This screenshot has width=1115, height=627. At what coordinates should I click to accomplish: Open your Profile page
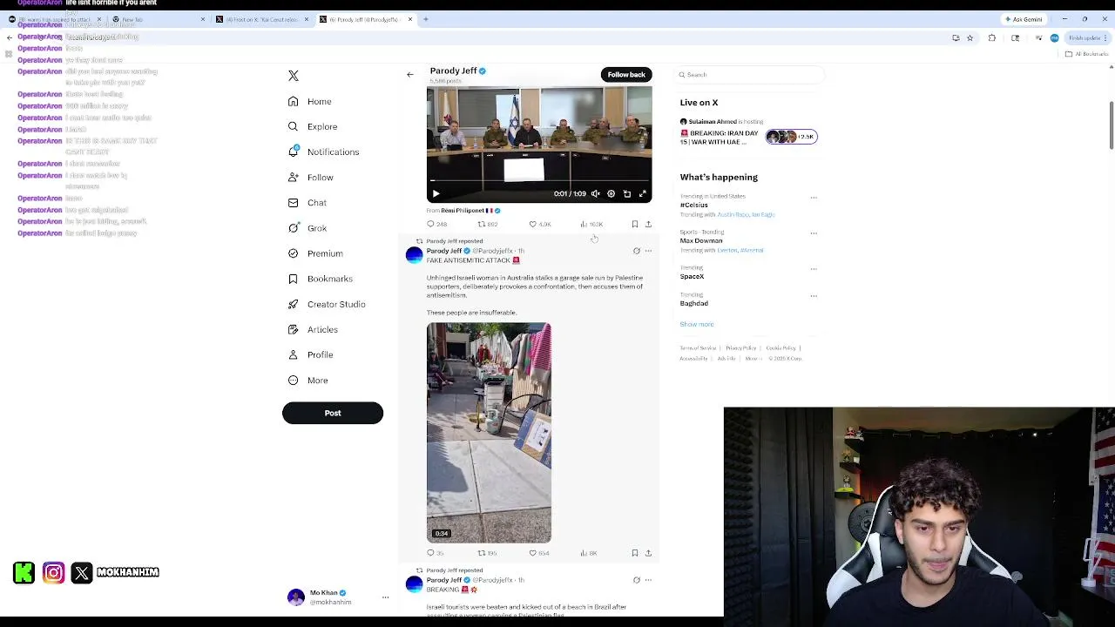[x=311, y=354]
